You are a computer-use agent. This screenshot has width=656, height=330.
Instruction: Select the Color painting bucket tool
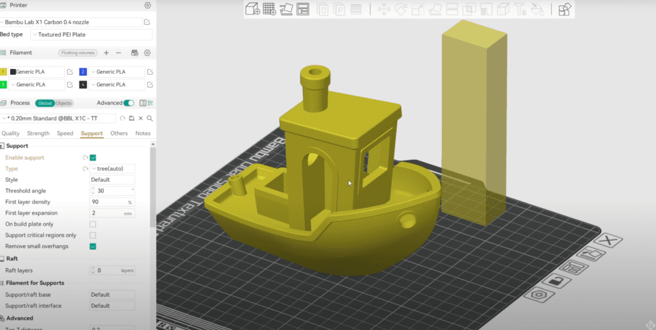(x=537, y=9)
